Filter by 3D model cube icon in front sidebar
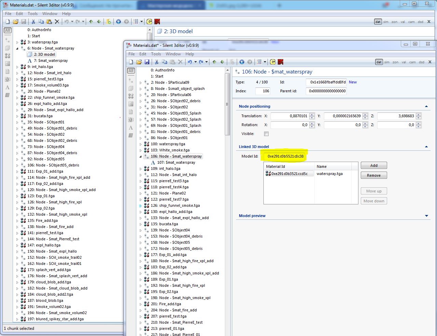Image resolution: width=437 pixels, height=336 pixels. tap(131, 88)
